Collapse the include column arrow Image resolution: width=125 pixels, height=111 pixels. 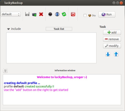8,29
